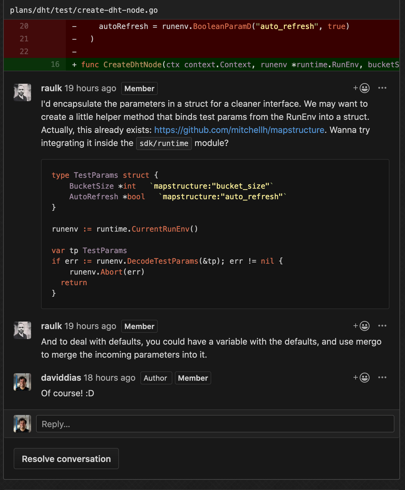Click the Author badge next to daviddias

[x=156, y=378]
